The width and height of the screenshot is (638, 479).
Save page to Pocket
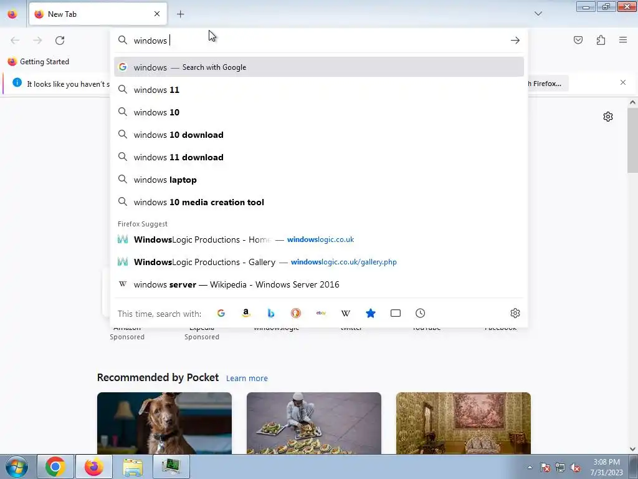(x=578, y=40)
